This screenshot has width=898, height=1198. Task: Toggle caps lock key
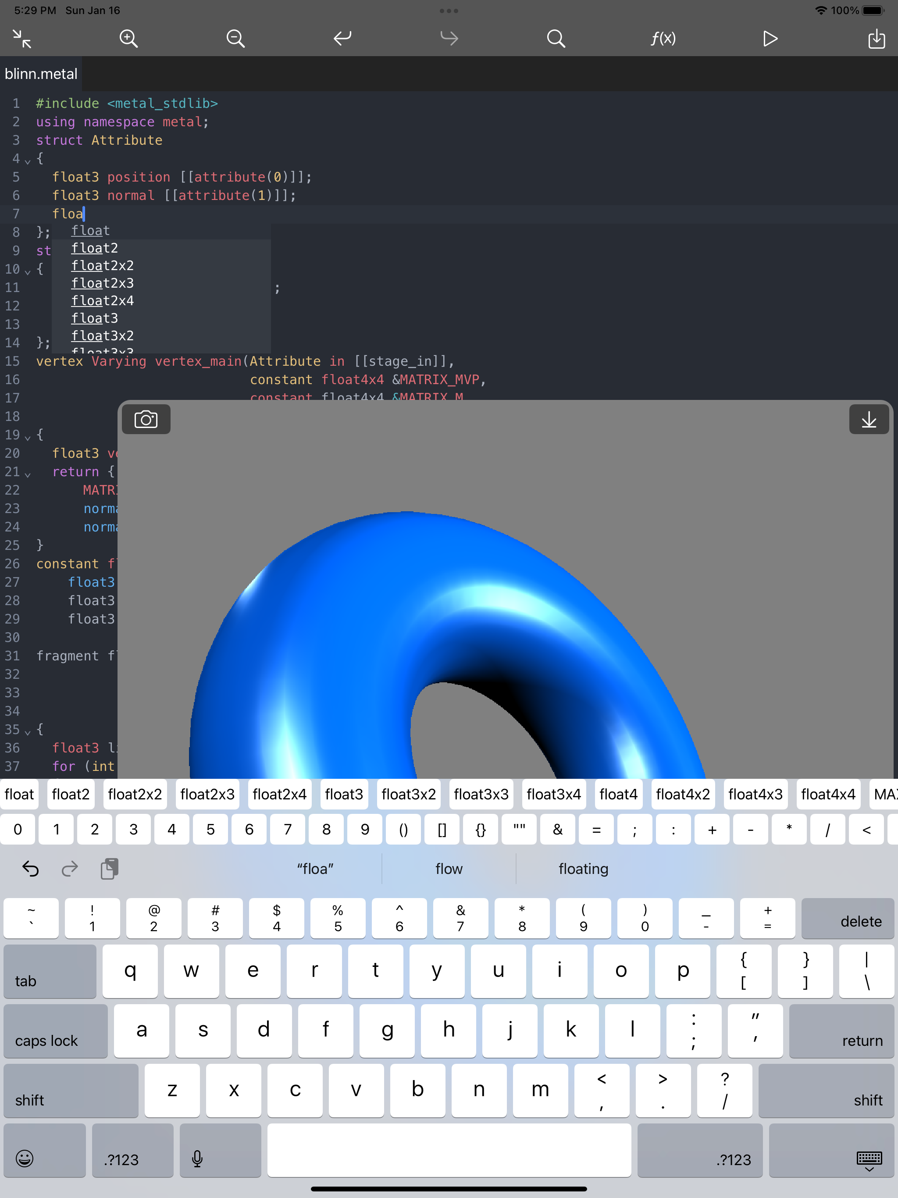click(55, 1030)
